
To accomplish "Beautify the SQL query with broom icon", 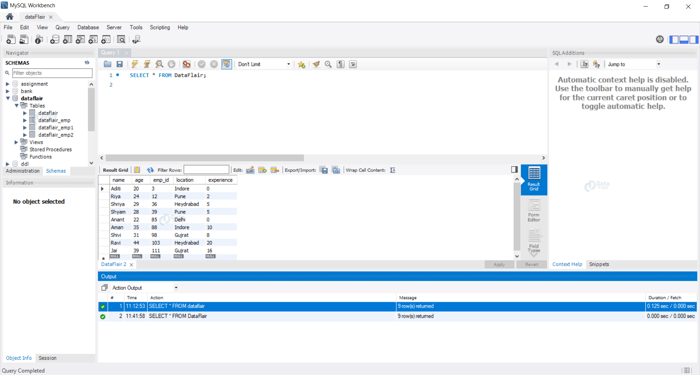I will click(x=316, y=64).
